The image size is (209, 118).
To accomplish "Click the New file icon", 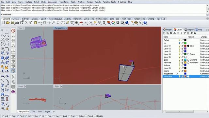I will point(3,23).
